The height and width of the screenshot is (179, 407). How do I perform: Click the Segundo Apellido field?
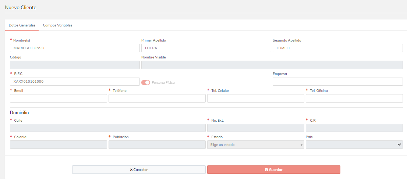[337, 48]
